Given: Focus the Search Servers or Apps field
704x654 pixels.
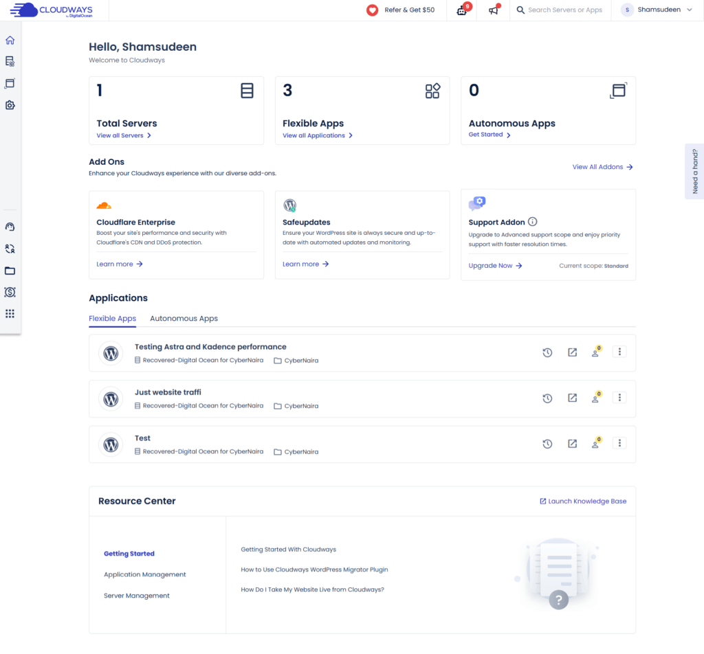Looking at the screenshot, I should (565, 10).
